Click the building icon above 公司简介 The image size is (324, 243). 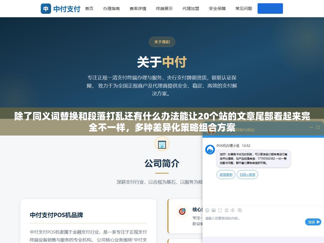pyautogui.click(x=162, y=144)
